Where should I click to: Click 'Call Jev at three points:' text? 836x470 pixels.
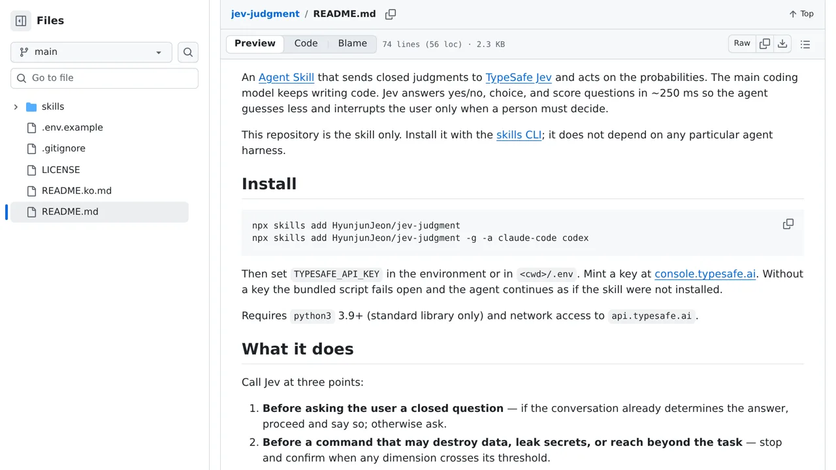302,382
